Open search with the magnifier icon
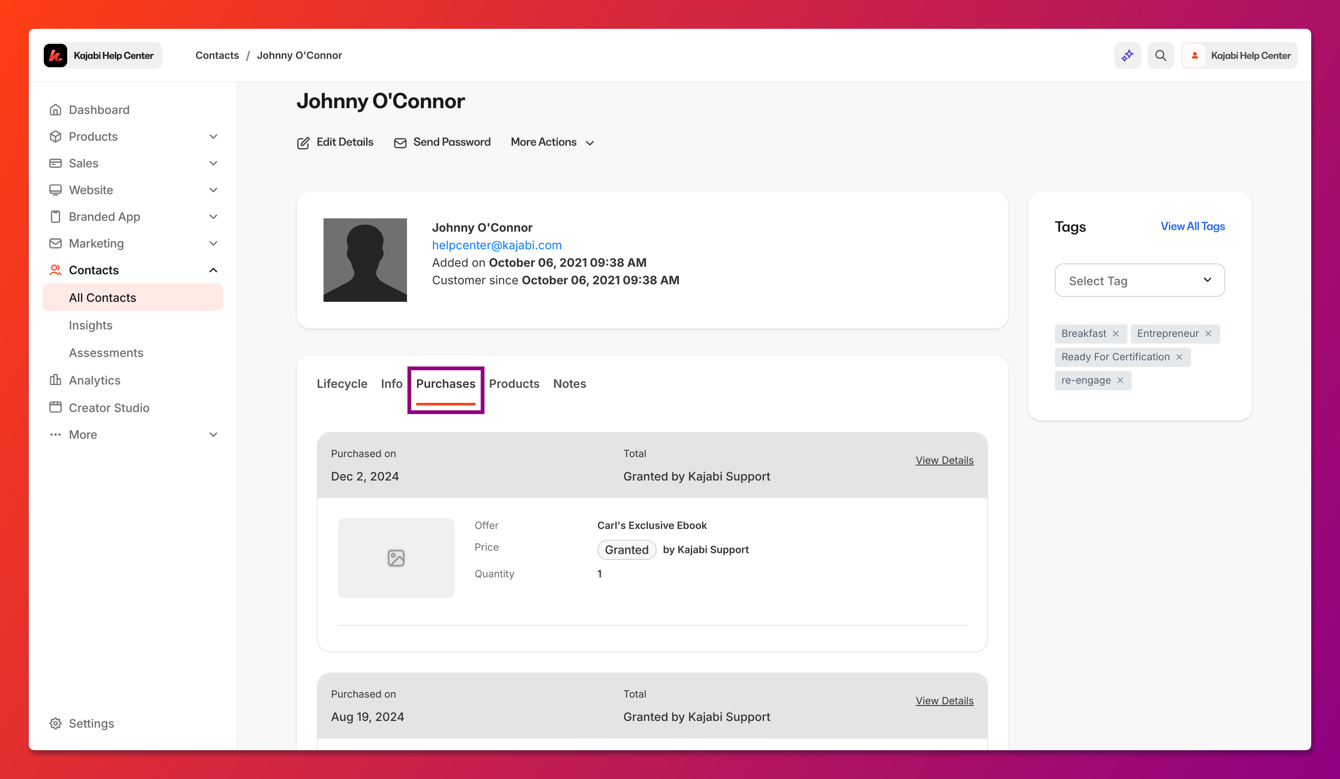The width and height of the screenshot is (1340, 779). 1161,55
